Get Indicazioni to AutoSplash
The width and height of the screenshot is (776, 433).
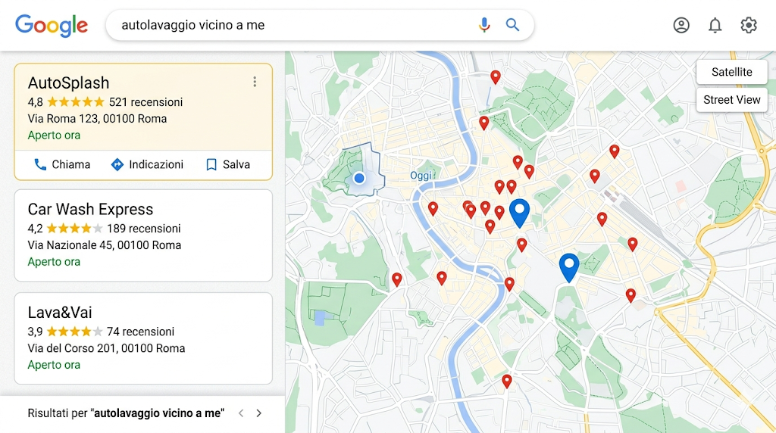(147, 164)
